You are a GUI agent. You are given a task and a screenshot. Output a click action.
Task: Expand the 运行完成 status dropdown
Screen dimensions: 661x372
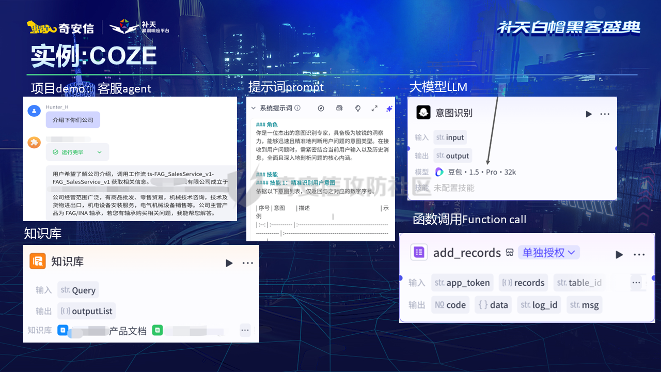[99, 152]
